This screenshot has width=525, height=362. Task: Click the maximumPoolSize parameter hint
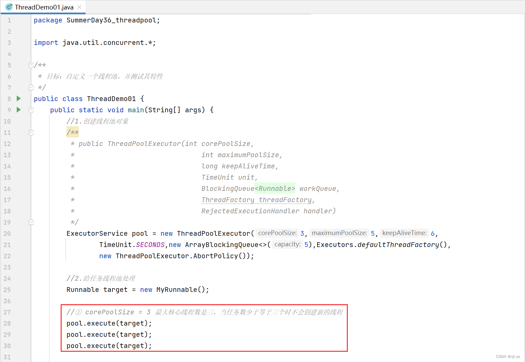click(x=339, y=233)
